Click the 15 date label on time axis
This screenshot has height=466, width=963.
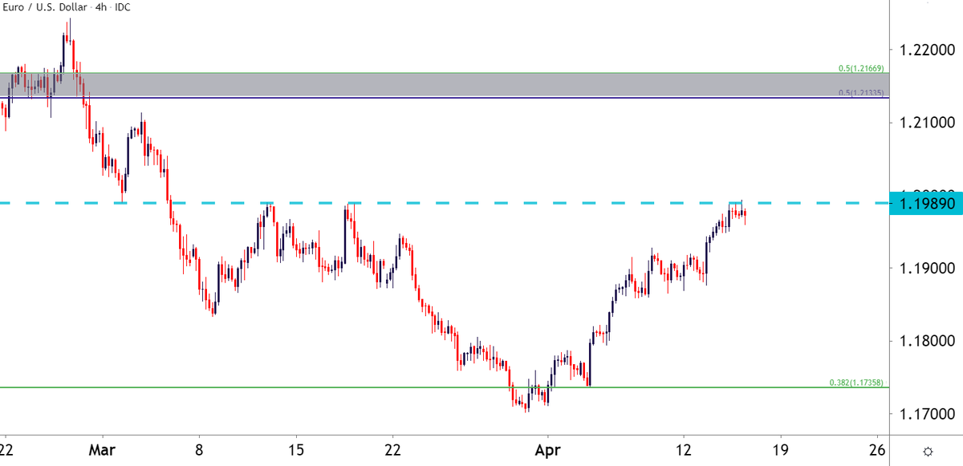click(x=296, y=449)
